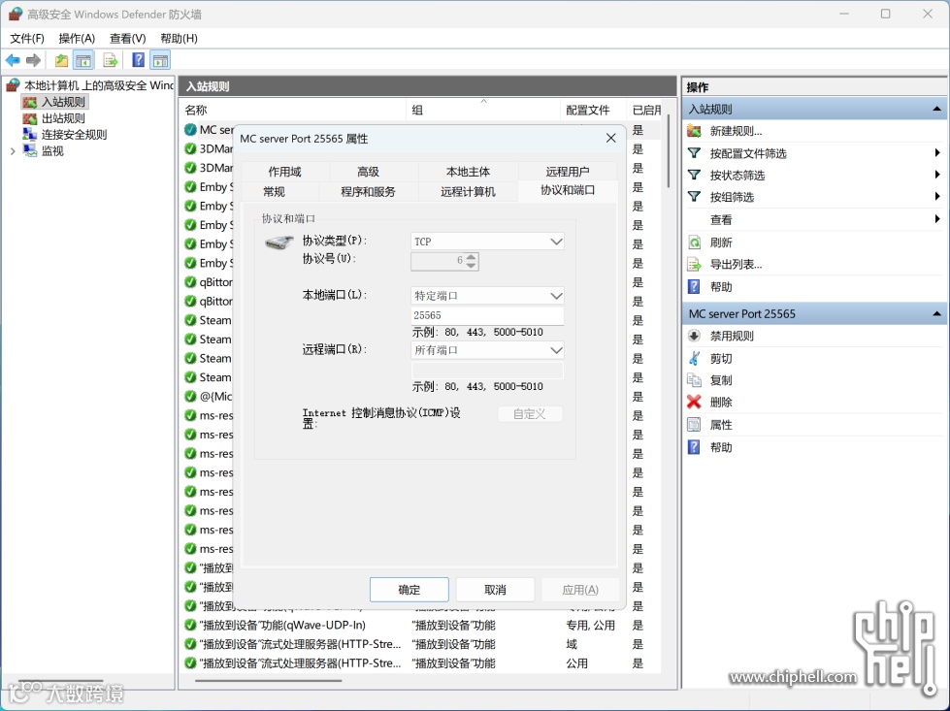The width and height of the screenshot is (950, 711).
Task: Switch to the 本地主体 tab
Action: pyautogui.click(x=468, y=172)
